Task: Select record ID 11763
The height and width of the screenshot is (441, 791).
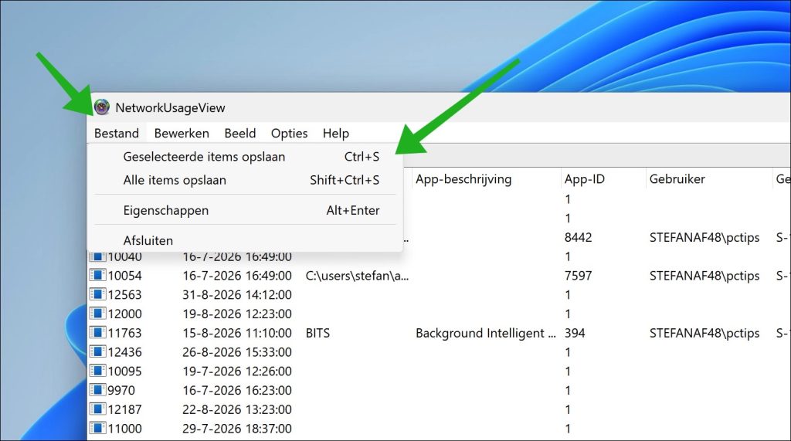Action: 124,334
